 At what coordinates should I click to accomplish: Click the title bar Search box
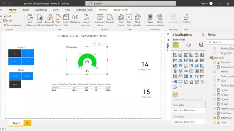click(131, 3)
